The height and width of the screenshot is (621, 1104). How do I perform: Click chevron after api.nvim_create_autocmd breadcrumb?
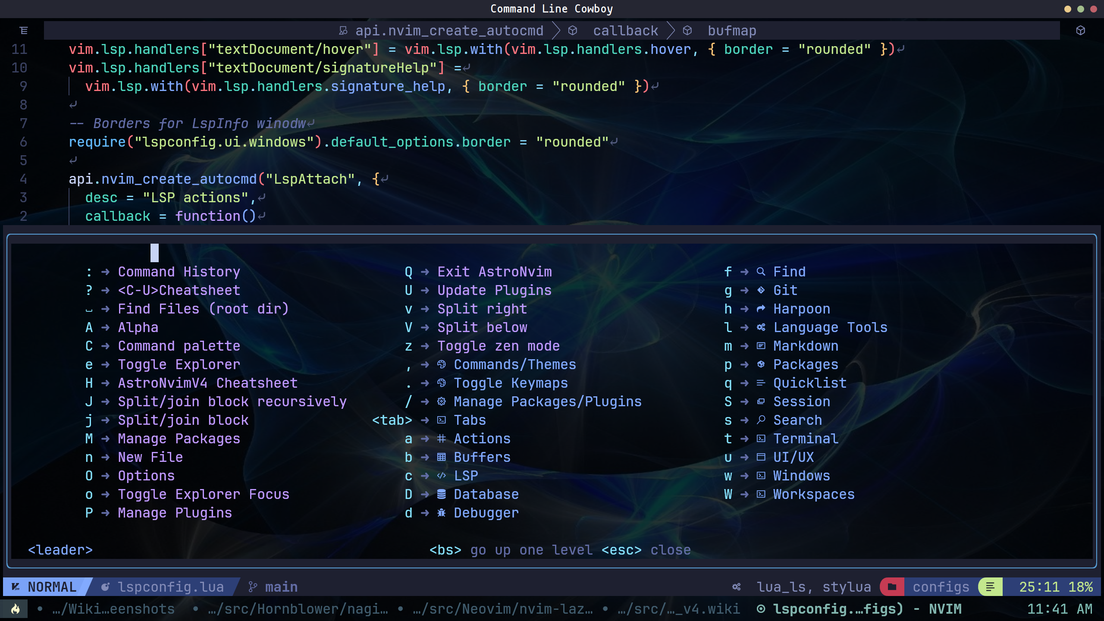(x=556, y=31)
